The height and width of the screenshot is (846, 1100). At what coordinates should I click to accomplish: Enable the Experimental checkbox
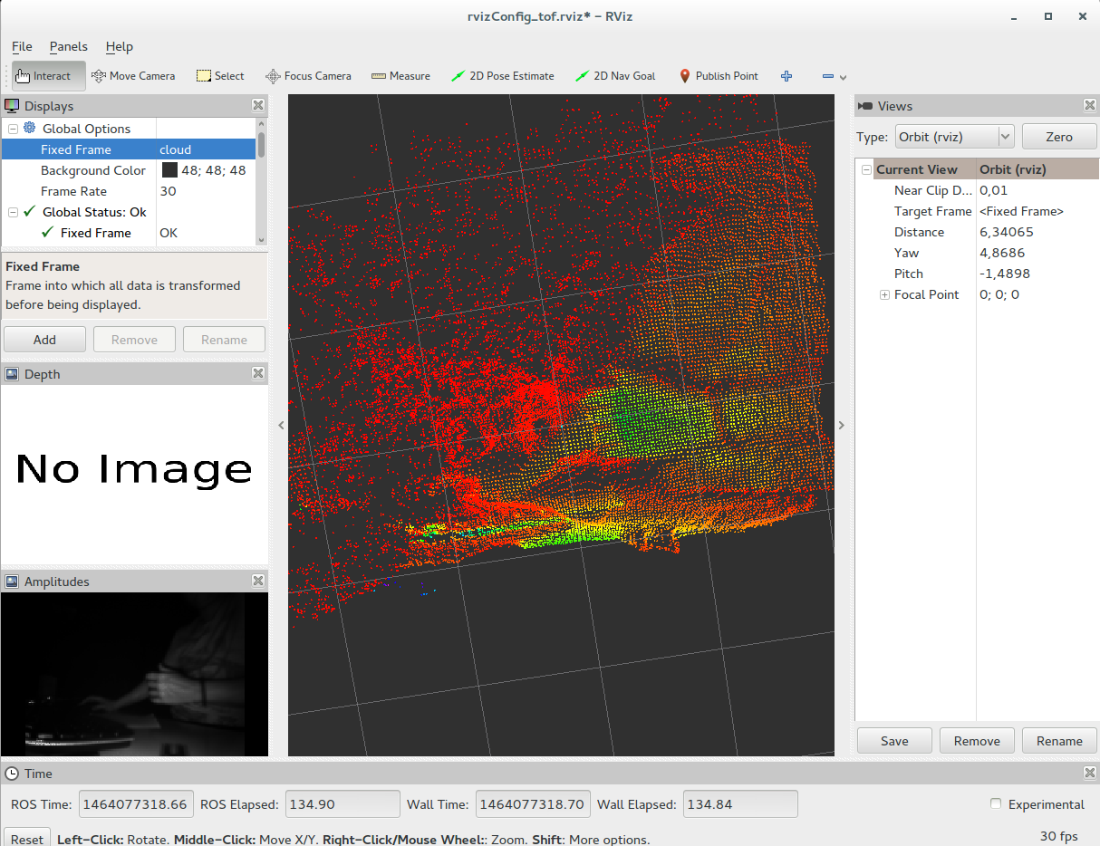997,804
